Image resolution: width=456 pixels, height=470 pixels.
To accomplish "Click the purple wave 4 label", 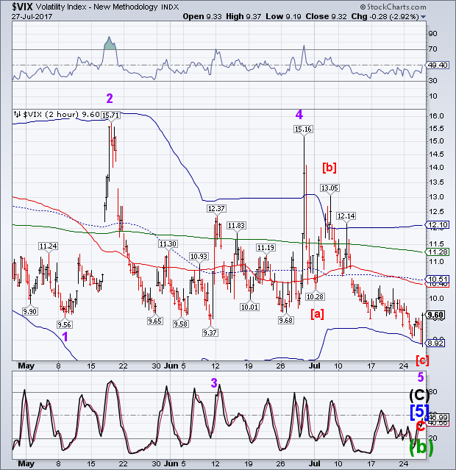I will tap(299, 114).
